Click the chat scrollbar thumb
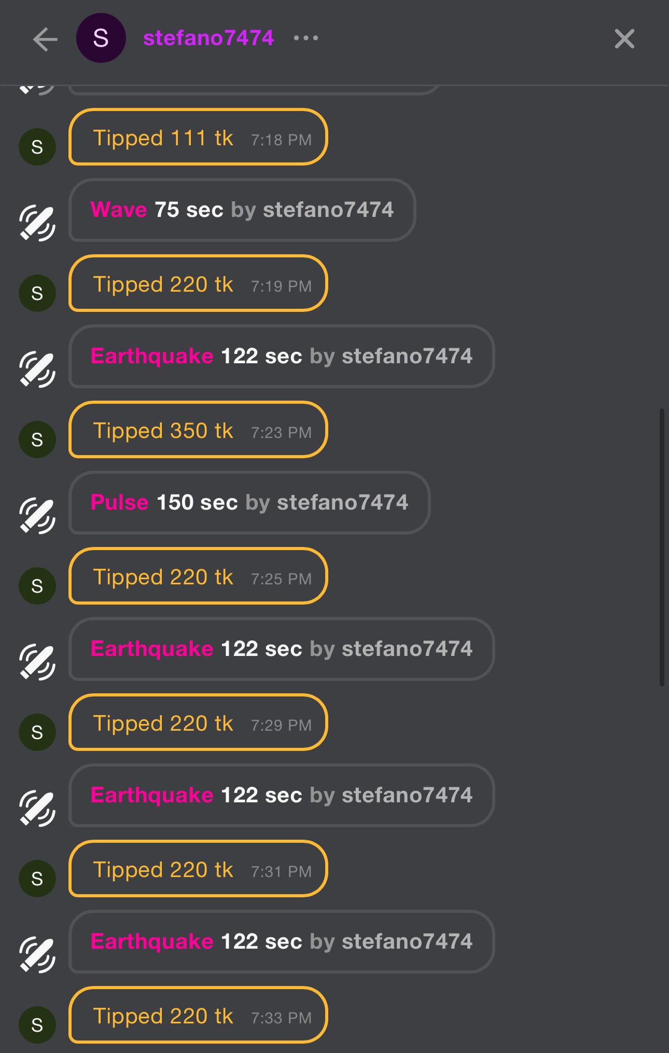669x1053 pixels. pos(662,548)
